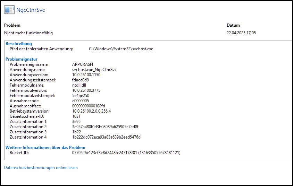Click the Anwendungszeitstempel label
This screenshot has height=186, width=293.
[33, 80]
